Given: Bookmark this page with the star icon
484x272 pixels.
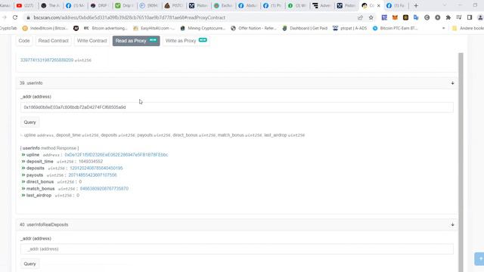Looking at the screenshot, I should [371, 17].
